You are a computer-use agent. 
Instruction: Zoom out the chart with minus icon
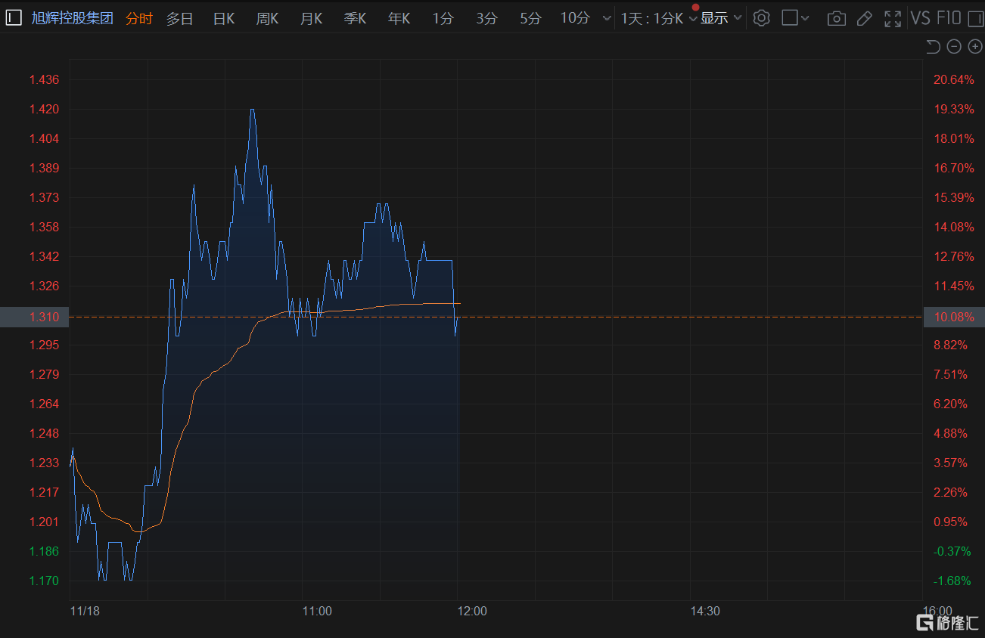point(954,47)
